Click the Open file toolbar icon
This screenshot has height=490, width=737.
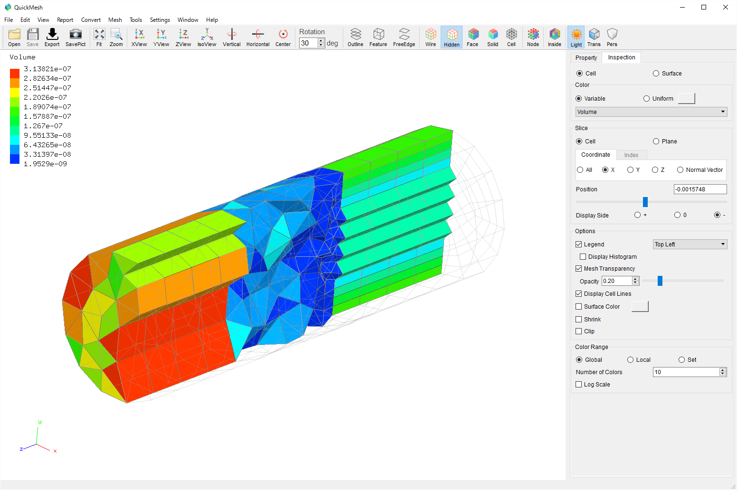pyautogui.click(x=14, y=37)
